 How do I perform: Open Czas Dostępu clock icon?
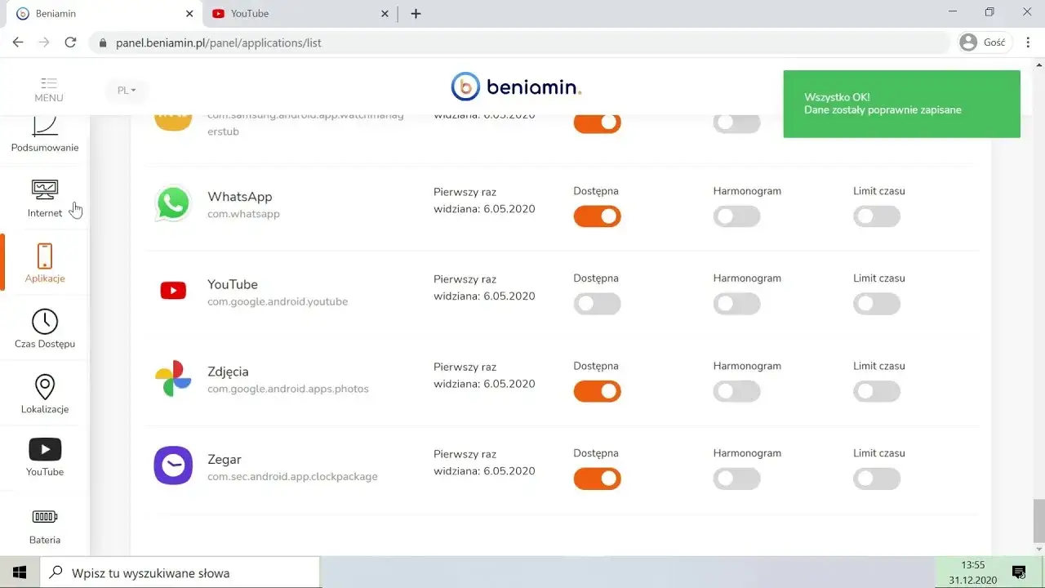[45, 322]
